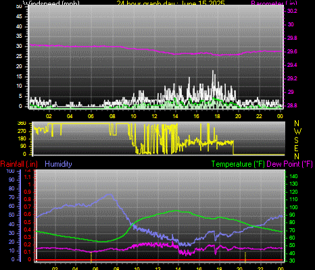315x270 pixels.
Task: Click 40 on the humidity axis
Action: (x=11, y=224)
